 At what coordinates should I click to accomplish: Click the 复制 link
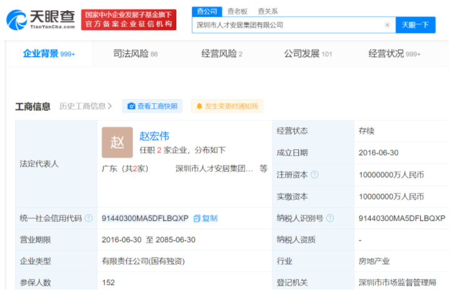tap(210, 219)
